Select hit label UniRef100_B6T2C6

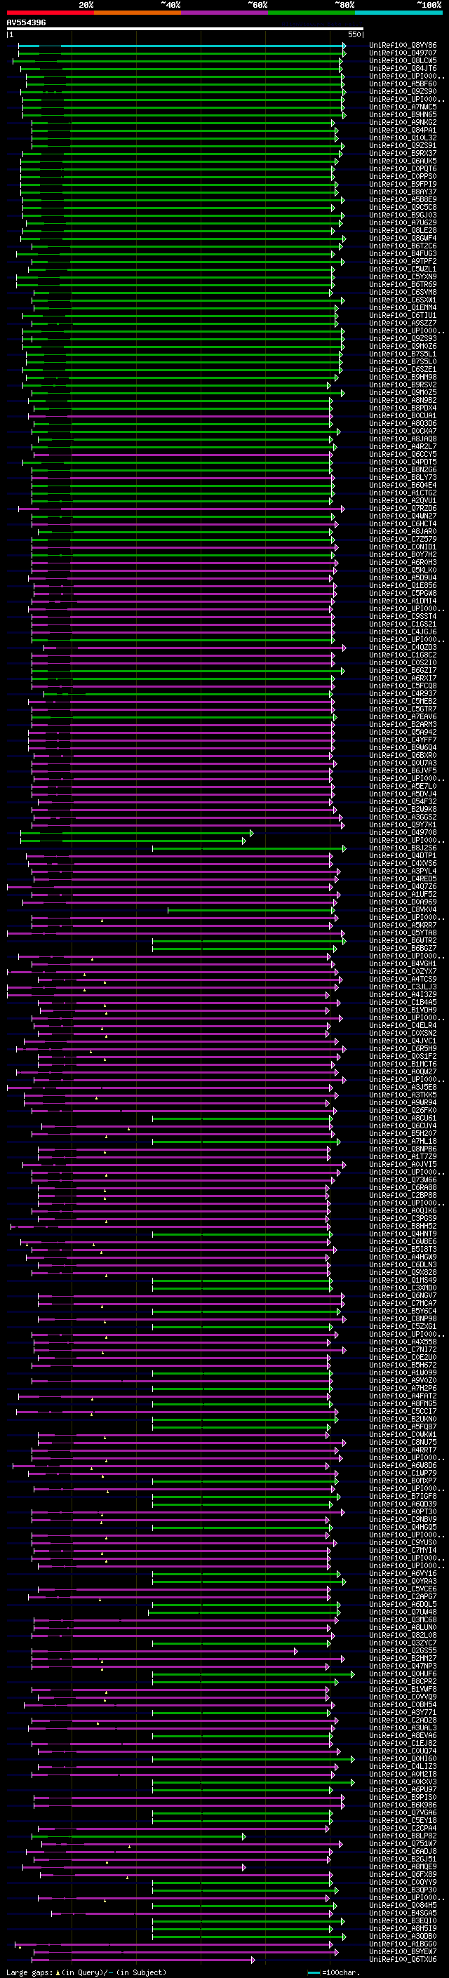click(x=403, y=246)
